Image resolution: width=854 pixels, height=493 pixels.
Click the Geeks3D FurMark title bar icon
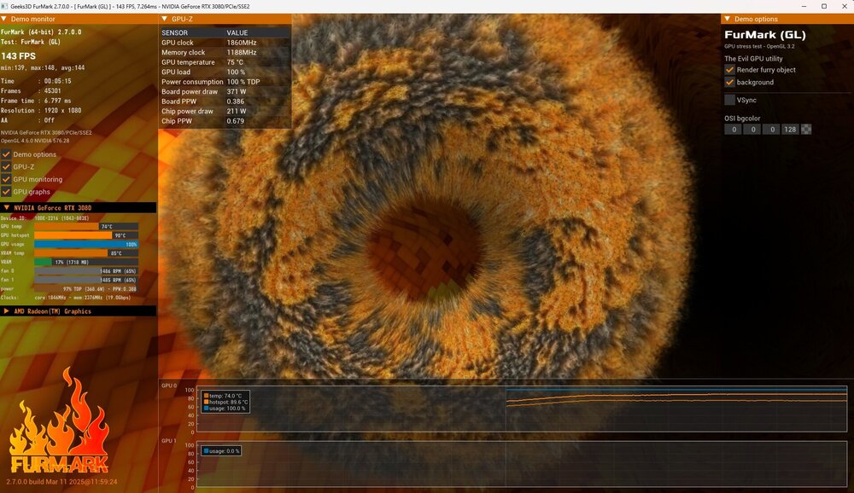click(x=5, y=7)
